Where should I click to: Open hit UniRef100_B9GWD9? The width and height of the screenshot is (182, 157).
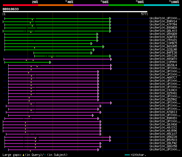pyautogui.click(x=163, y=28)
